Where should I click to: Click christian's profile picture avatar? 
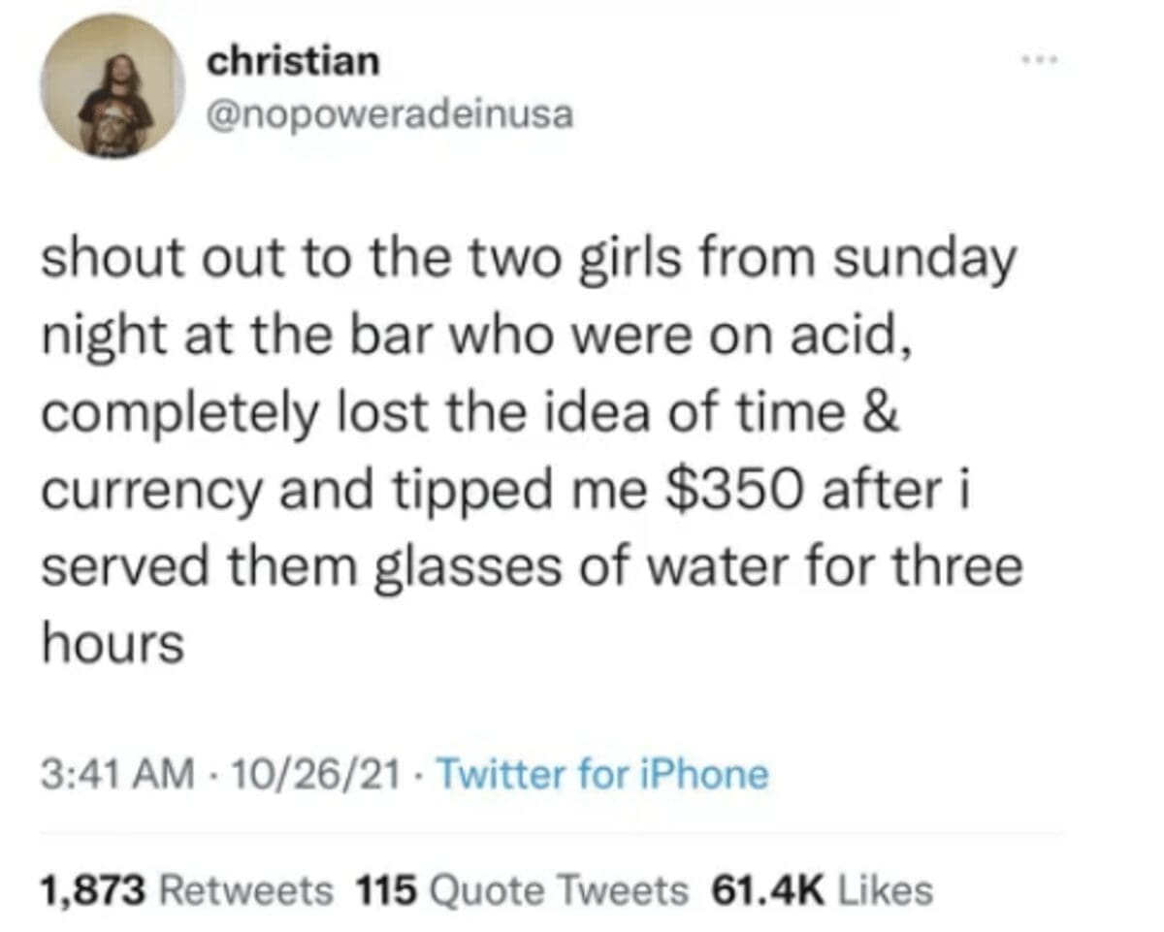click(113, 86)
